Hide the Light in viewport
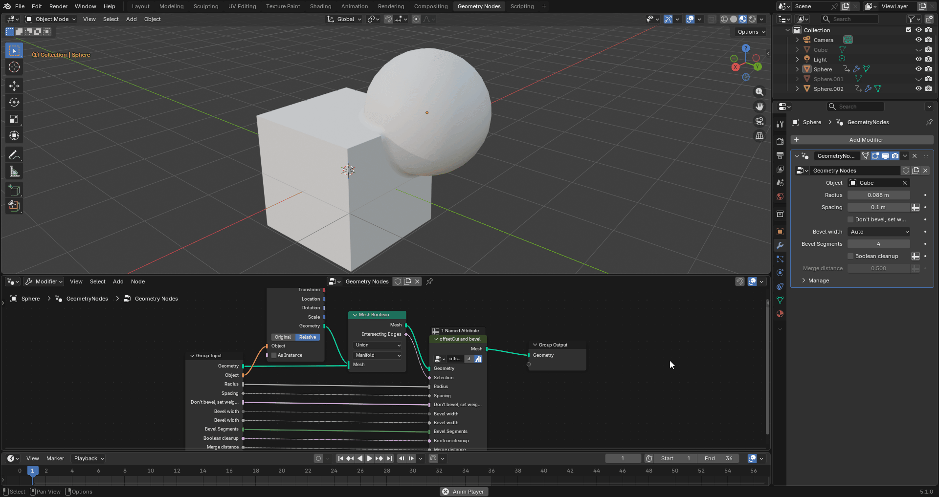The image size is (939, 497). pyautogui.click(x=918, y=60)
